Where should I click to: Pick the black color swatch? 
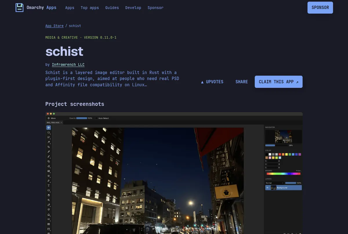pyautogui.click(x=267, y=154)
